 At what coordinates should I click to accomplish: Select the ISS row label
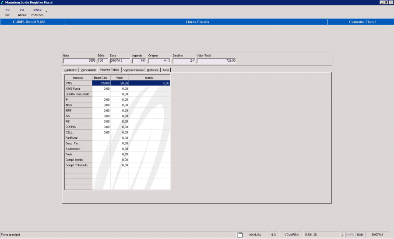pos(78,116)
